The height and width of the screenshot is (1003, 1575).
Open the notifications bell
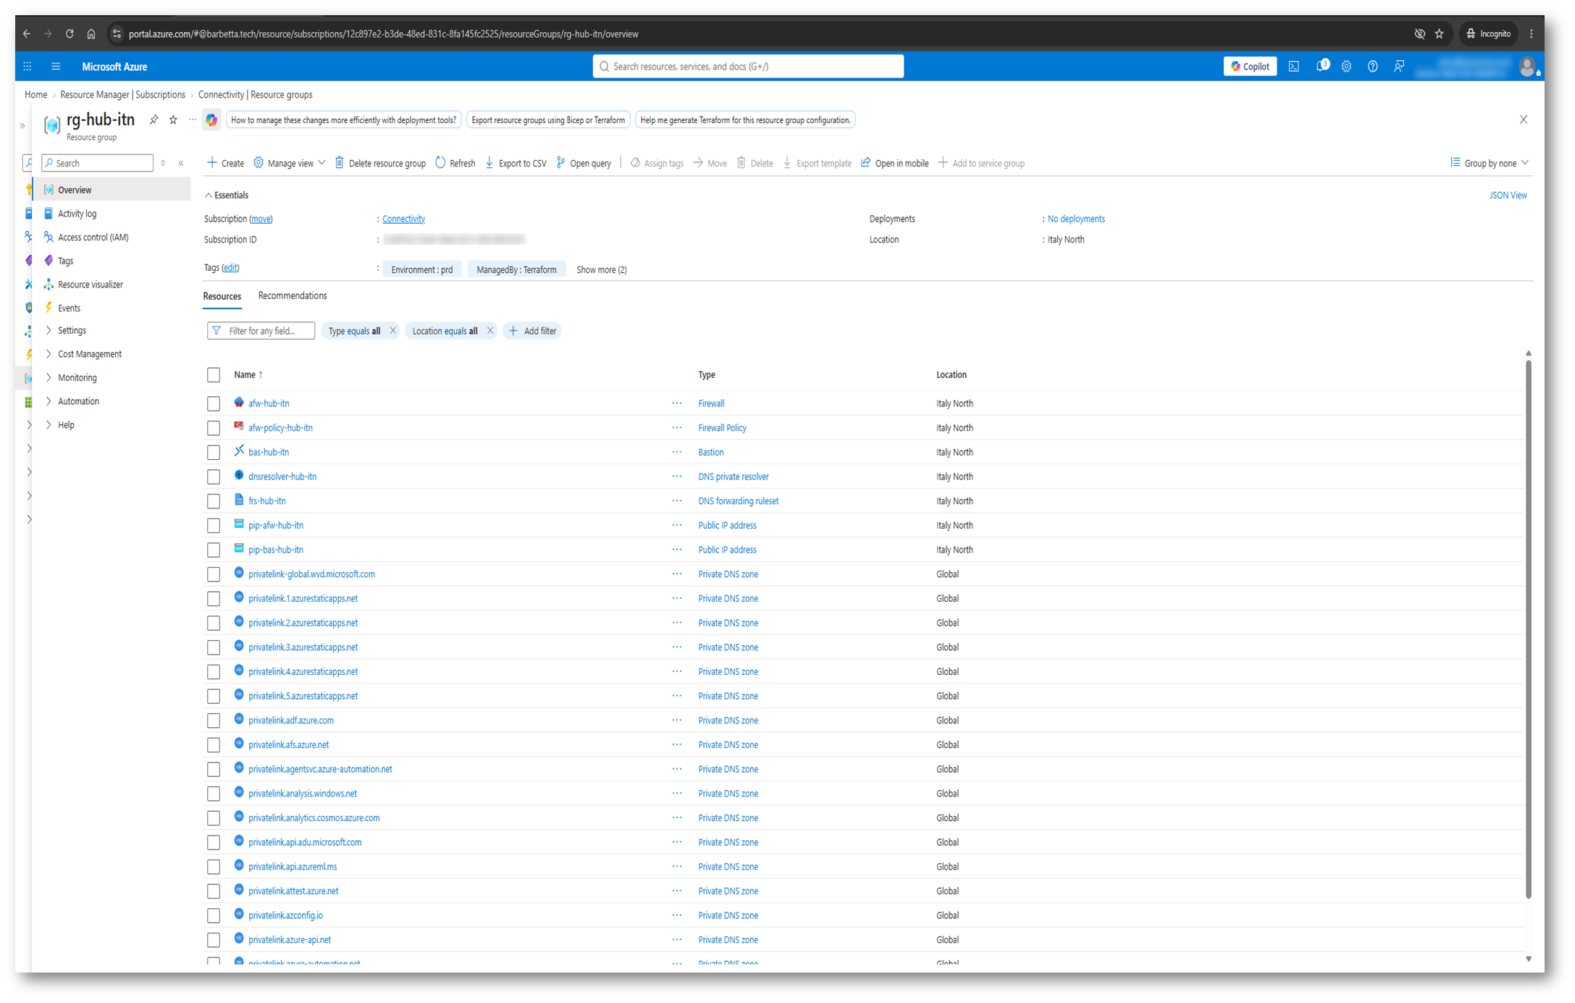(x=1322, y=66)
